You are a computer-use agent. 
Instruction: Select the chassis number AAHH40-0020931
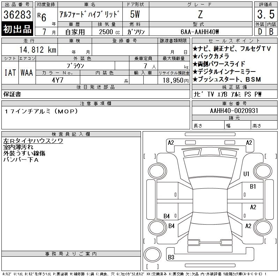click(x=234, y=111)
